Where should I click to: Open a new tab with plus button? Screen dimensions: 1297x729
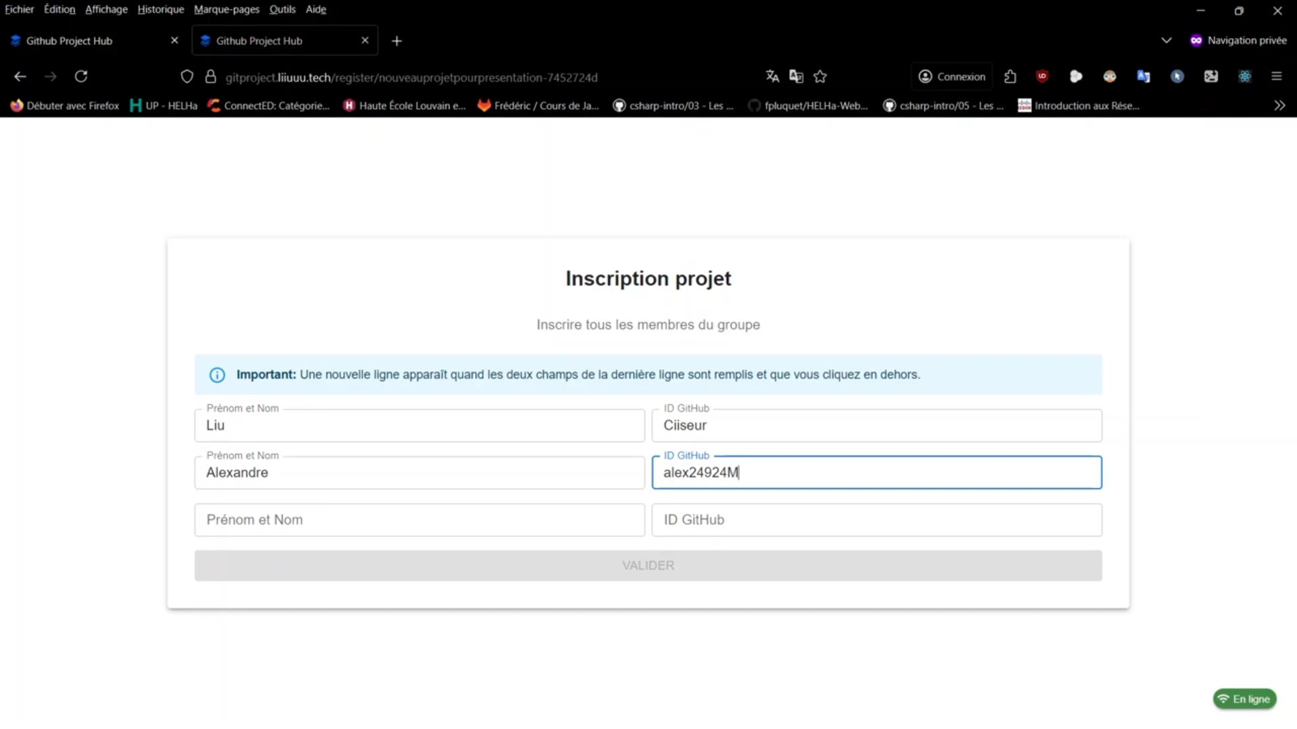click(397, 41)
